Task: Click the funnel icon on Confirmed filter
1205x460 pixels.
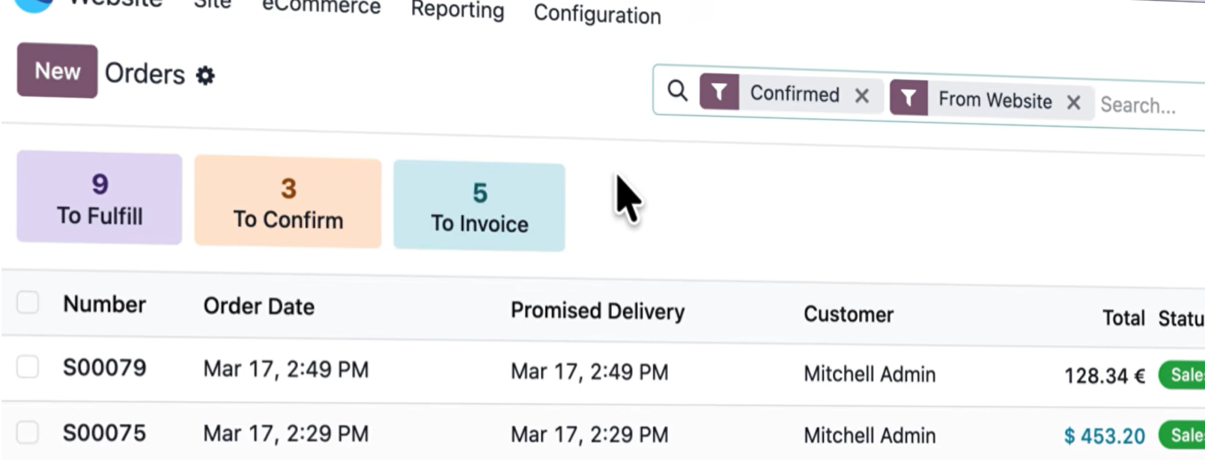Action: click(x=719, y=92)
